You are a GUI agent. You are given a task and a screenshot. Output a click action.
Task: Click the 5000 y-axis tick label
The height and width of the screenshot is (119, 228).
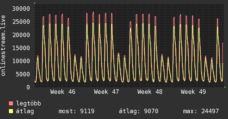point(23,74)
